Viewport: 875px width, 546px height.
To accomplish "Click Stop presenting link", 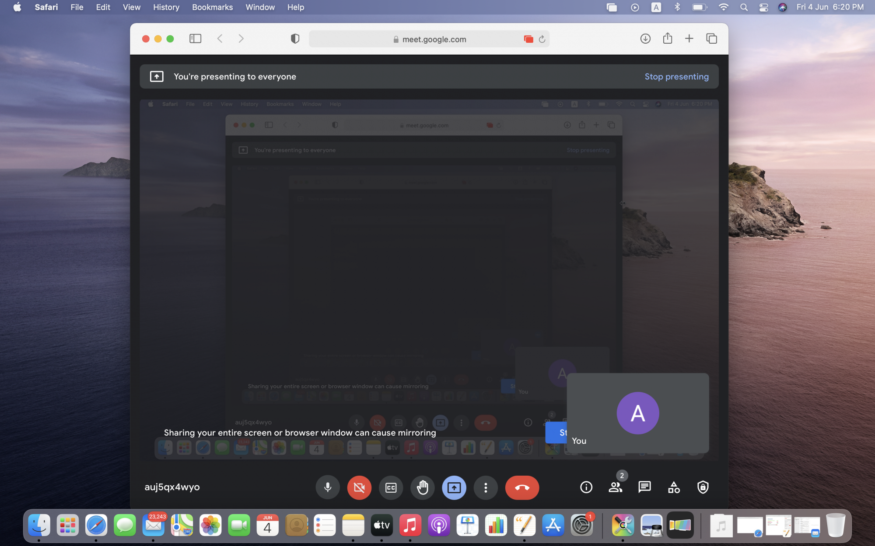I will pos(676,76).
